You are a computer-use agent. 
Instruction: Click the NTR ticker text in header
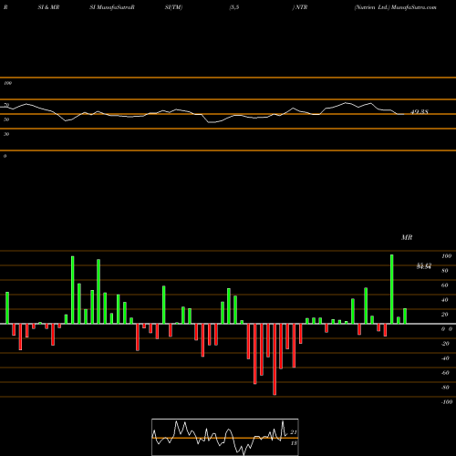[301, 7]
